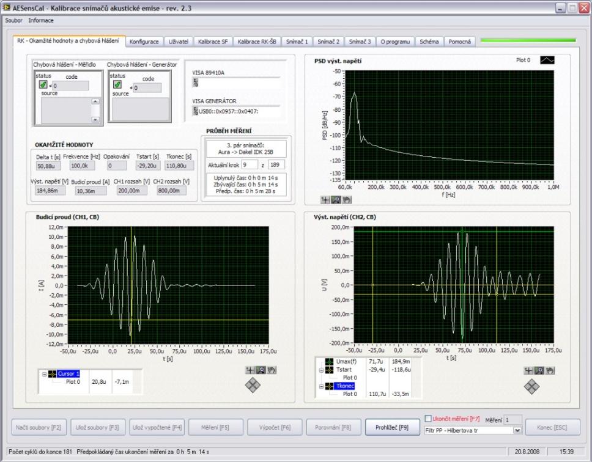This screenshot has width=592, height=462.
Task: Click the Konec [ESC] button
Action: pyautogui.click(x=552, y=427)
